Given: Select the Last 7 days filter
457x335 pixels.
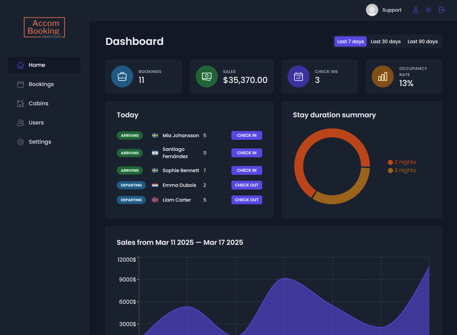Looking at the screenshot, I should point(351,41).
